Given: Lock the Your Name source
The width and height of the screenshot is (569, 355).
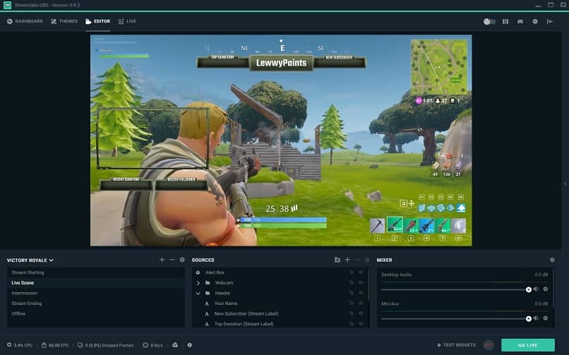Looking at the screenshot, I should 352,303.
